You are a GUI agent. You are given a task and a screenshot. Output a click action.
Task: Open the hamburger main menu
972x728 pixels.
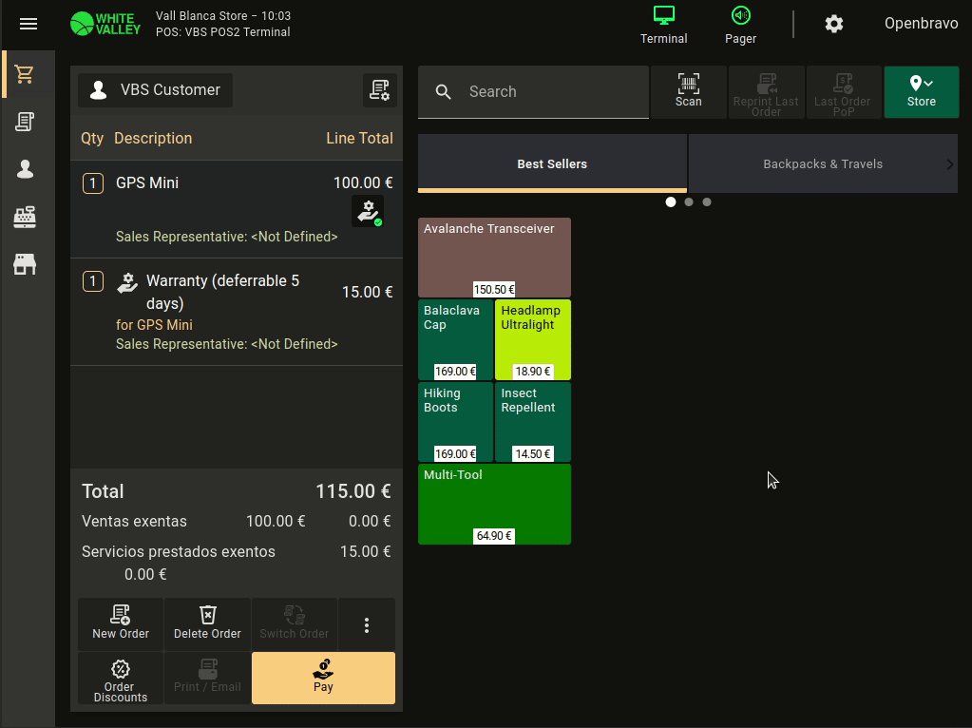click(x=29, y=25)
